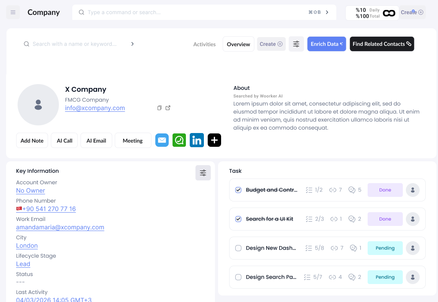Viewport: 438px width, 302px height.
Task: Click subtasks icon 2/3 on UI Kit task
Action: 309,219
